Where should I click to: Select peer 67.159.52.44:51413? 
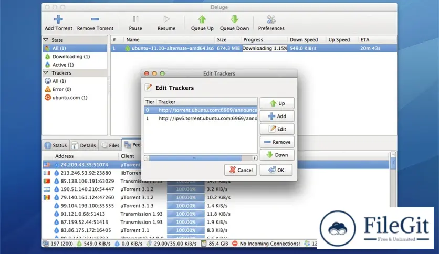pyautogui.click(x=84, y=222)
